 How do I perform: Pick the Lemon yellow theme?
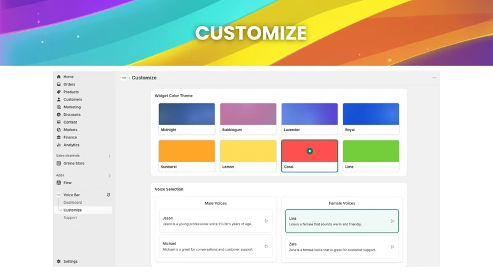click(248, 156)
